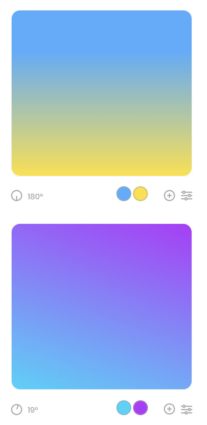This screenshot has width=207, height=425.
Task: Edit the purple end color of the 19° gradient
Action: 140,408
